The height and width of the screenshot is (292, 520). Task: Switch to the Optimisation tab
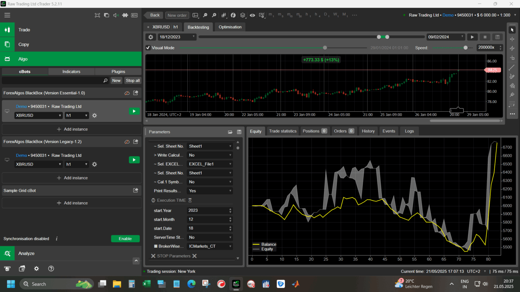230,27
